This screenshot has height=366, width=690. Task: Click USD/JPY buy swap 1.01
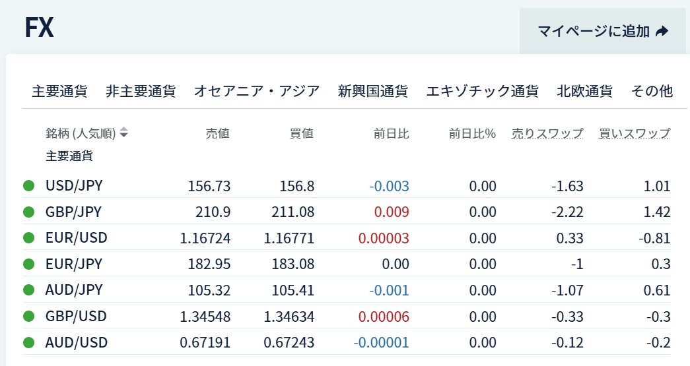point(657,186)
